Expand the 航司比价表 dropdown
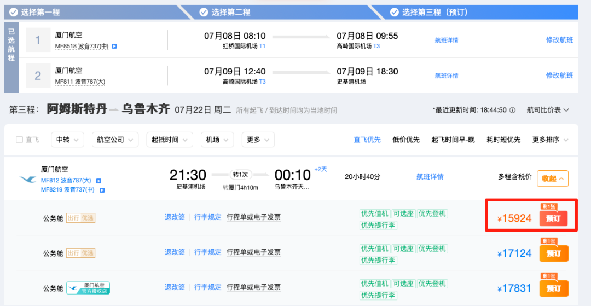The image size is (591, 306). coord(548,110)
